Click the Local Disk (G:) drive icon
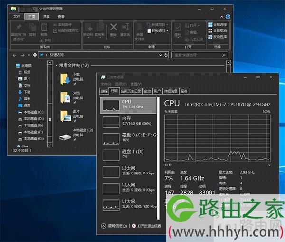This screenshot has height=242, width=285. point(65,137)
